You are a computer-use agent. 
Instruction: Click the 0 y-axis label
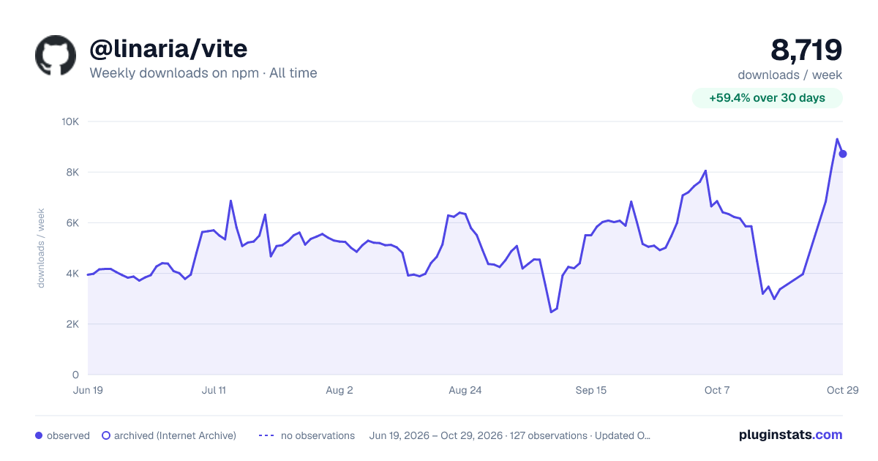[x=76, y=375]
